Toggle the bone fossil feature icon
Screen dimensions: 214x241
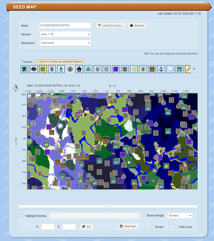coord(188,69)
